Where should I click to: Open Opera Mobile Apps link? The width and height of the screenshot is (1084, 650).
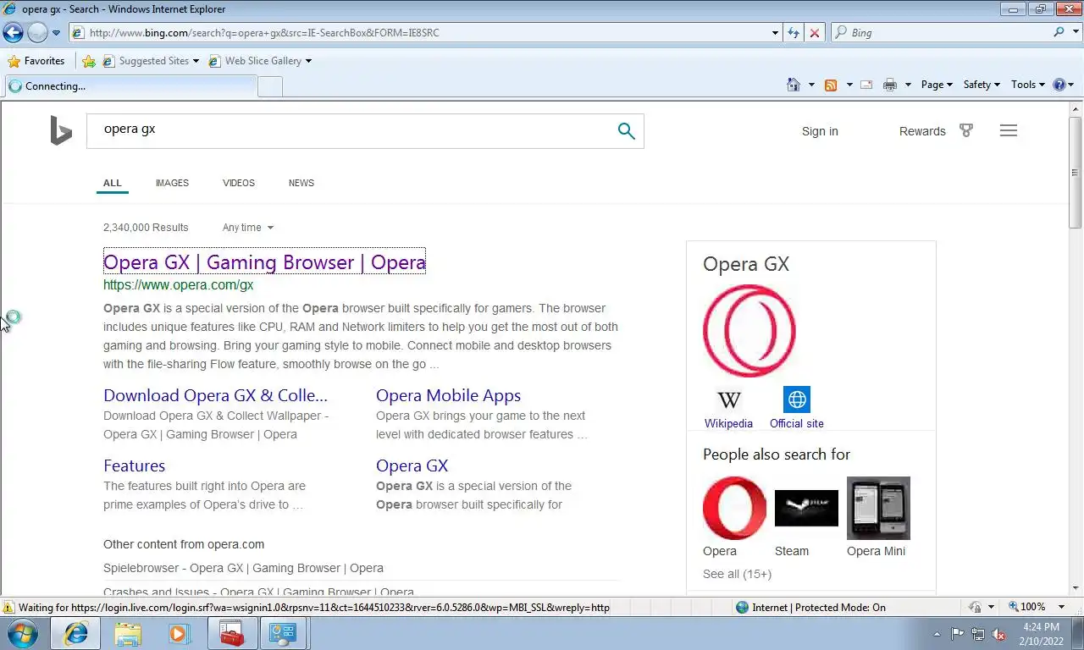click(448, 395)
